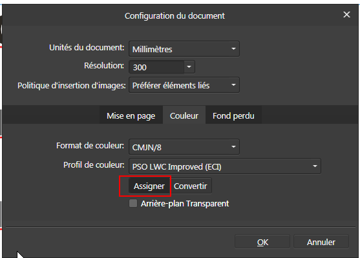Cancel the dialog with Annuler

[x=321, y=242]
